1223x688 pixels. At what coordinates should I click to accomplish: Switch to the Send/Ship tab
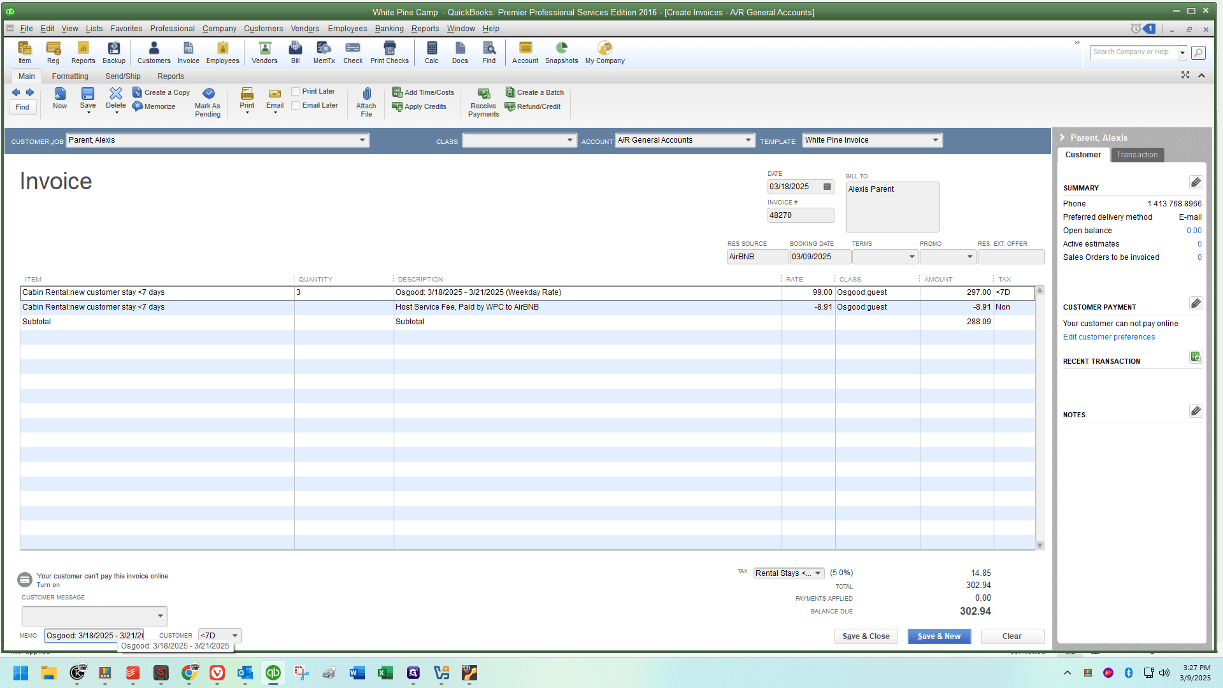coord(123,76)
